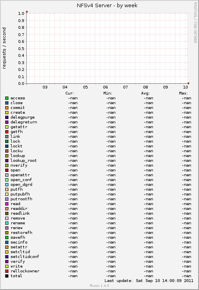Click the Max: column header
The height and width of the screenshot is (290, 199).
click(183, 93)
